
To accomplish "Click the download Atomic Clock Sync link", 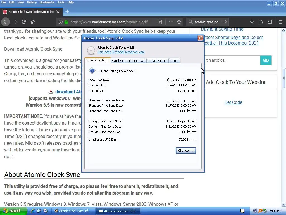I will point(68,92).
